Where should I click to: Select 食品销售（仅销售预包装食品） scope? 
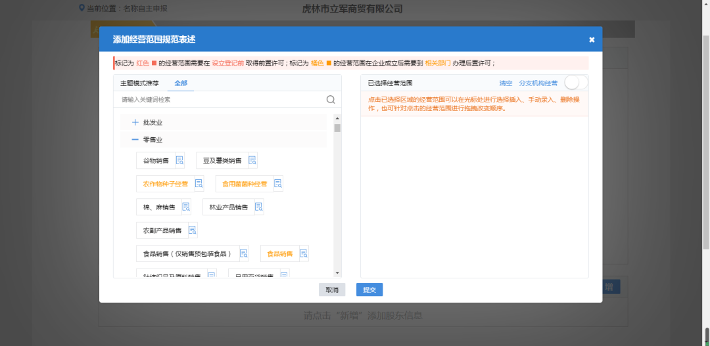[x=188, y=253]
